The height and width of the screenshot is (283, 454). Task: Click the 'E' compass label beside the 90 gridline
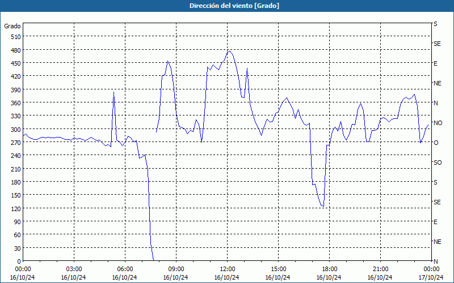click(x=435, y=222)
